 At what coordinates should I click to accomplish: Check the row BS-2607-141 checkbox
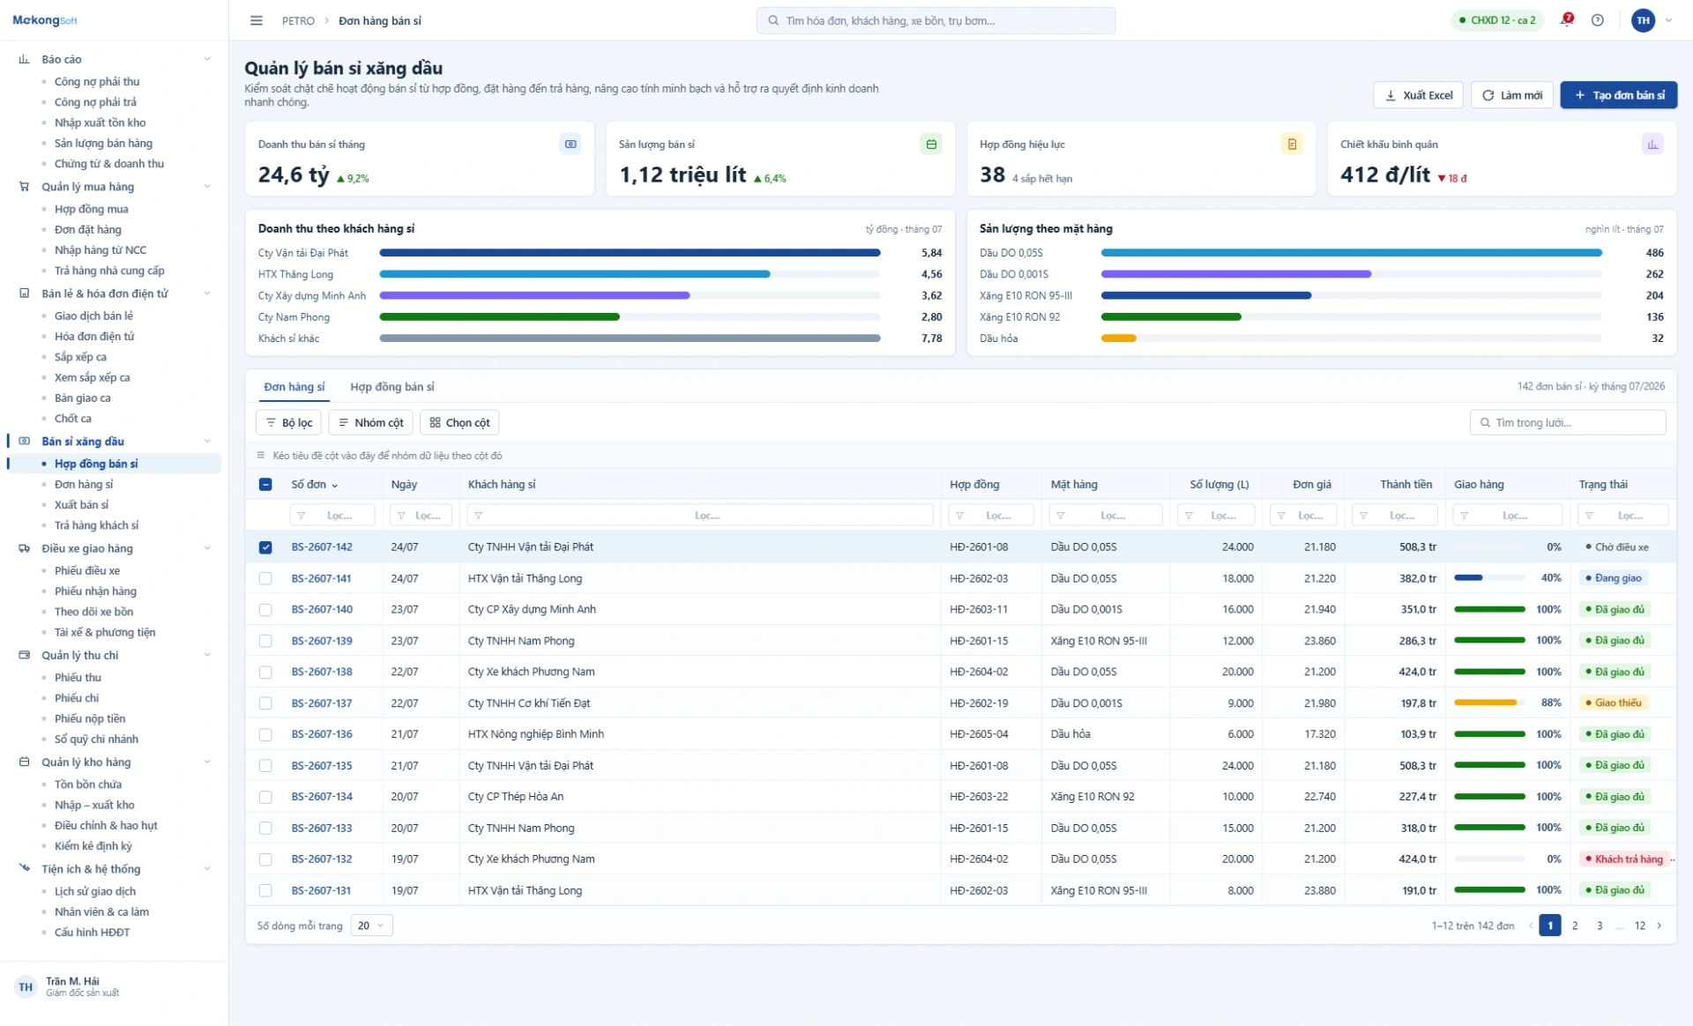(x=265, y=578)
